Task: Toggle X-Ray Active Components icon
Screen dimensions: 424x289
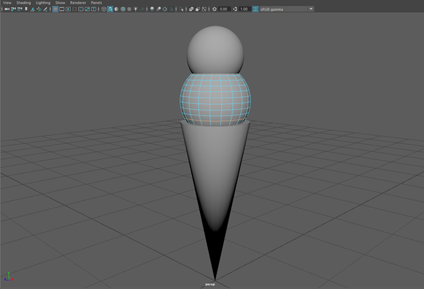Action: coord(198,9)
